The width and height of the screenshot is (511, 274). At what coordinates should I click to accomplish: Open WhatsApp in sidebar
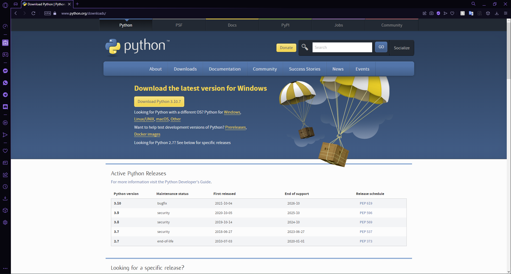[x=5, y=83]
